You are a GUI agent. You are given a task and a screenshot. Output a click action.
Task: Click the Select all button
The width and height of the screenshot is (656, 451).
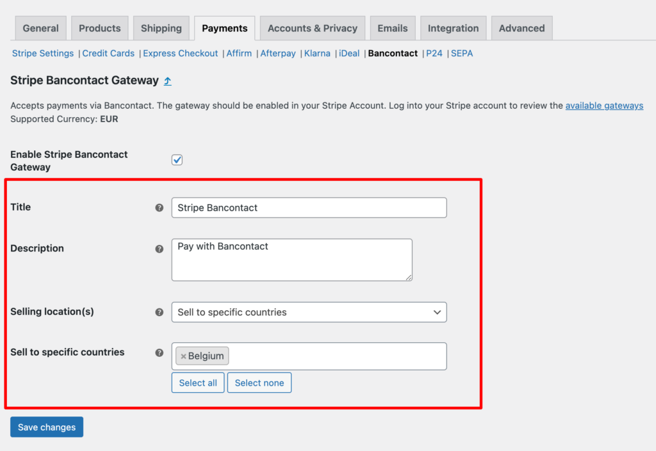pos(198,383)
